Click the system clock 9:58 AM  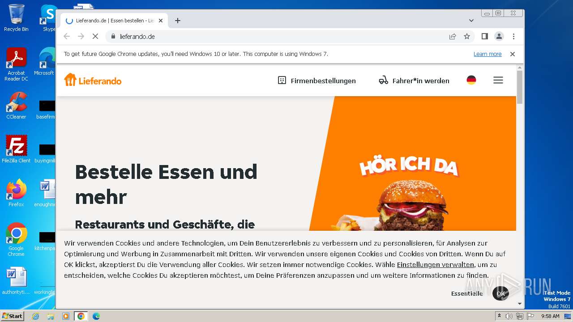pyautogui.click(x=550, y=316)
